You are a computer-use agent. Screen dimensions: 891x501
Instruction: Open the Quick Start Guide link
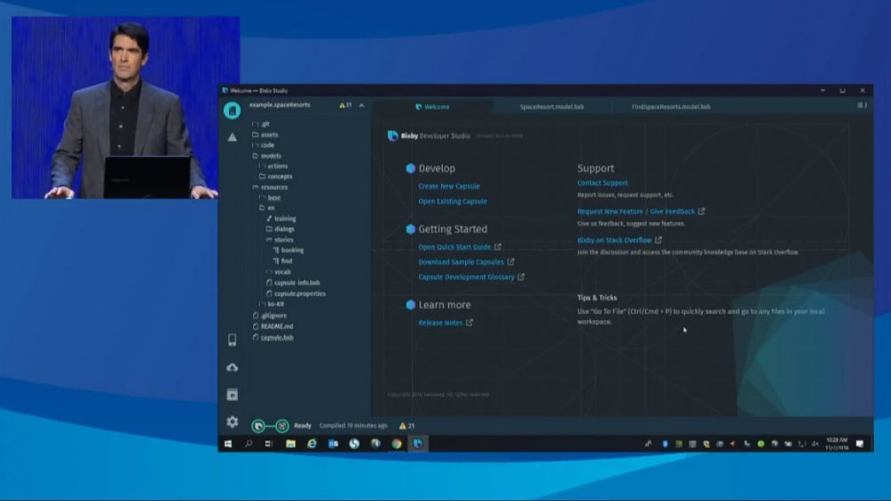(454, 247)
